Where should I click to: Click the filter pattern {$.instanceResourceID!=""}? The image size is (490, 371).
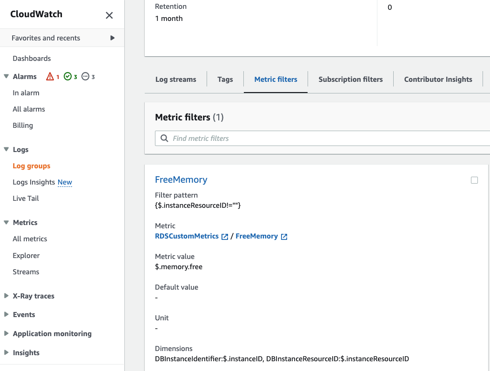coord(198,205)
